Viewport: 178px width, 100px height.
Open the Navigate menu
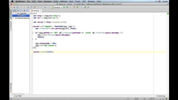[x=48, y=1]
